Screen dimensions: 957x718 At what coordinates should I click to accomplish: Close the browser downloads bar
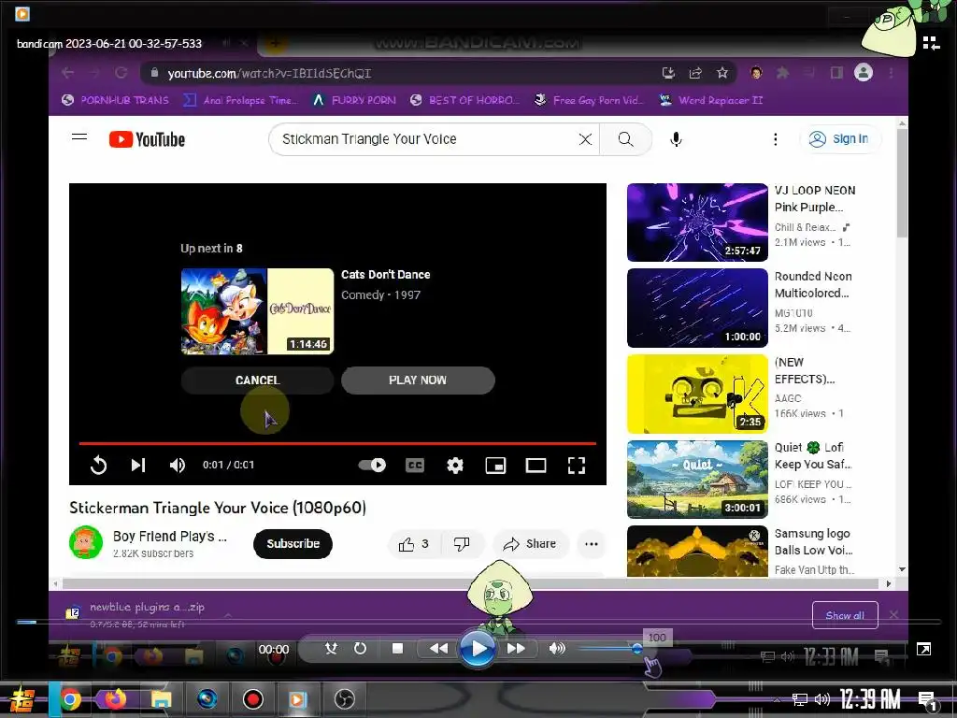[x=893, y=615]
